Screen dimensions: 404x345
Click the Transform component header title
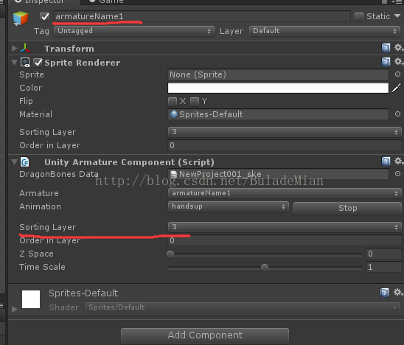coord(69,49)
